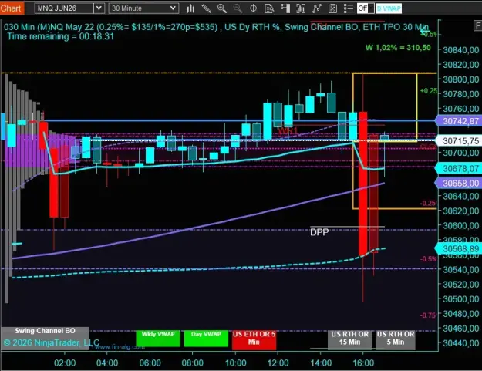
Task: Click the US ETH OR 5 Min red button
Action: click(x=254, y=339)
